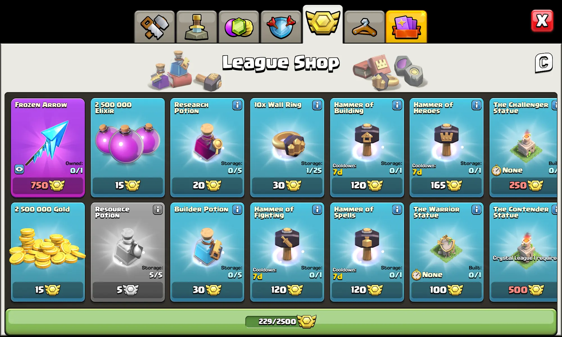This screenshot has height=337, width=562.
Task: View info for The Warrior Statue
Action: click(477, 210)
